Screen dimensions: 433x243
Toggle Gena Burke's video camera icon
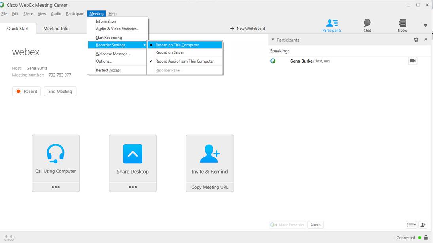click(412, 61)
